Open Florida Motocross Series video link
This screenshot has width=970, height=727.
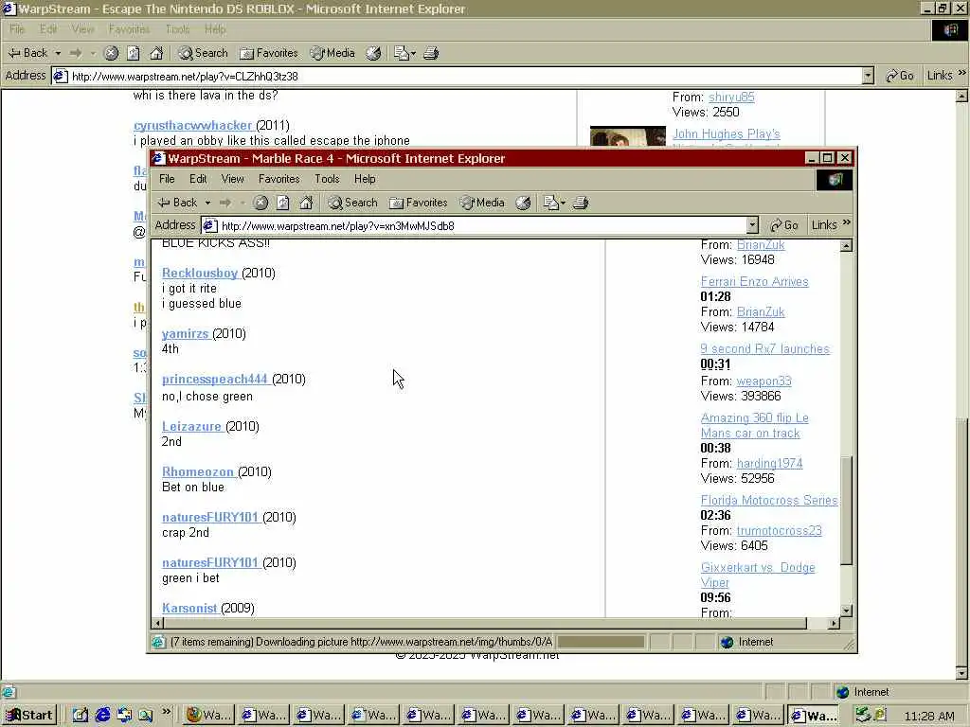click(x=769, y=500)
